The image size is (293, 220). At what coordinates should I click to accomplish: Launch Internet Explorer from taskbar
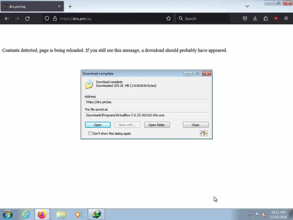click(25, 214)
